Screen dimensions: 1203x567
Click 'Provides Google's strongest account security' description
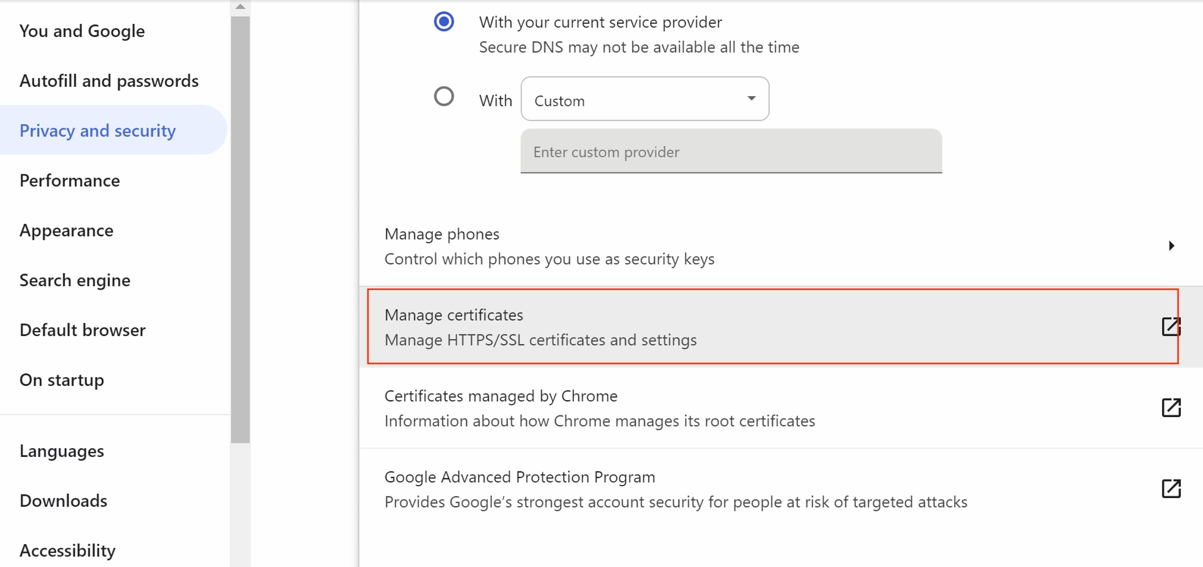tap(676, 502)
